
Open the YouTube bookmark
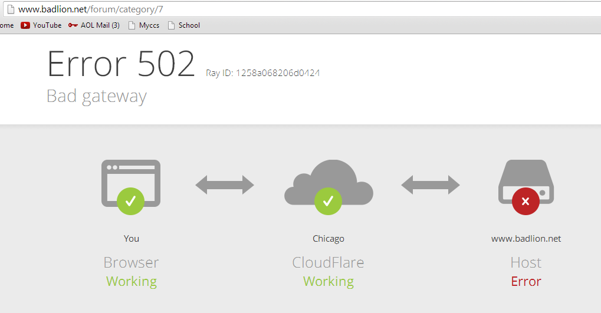point(41,25)
